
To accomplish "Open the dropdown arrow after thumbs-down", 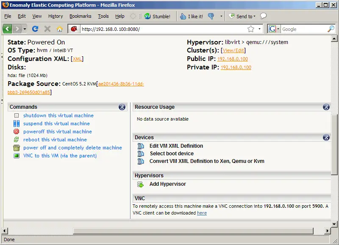I will [x=221, y=16].
